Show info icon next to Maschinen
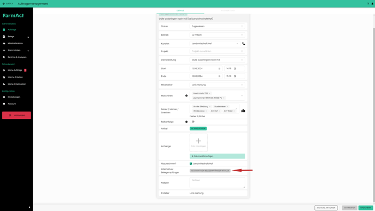This screenshot has height=211, width=375. (x=186, y=96)
